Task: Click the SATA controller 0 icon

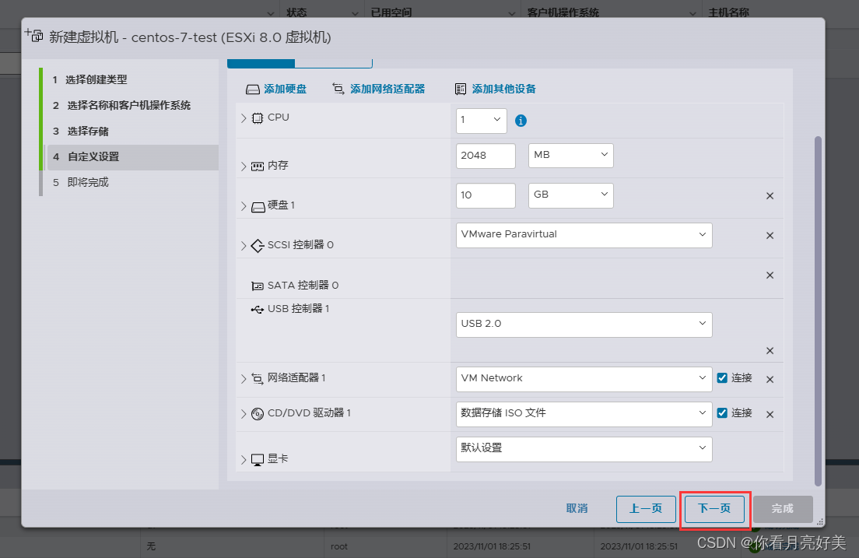Action: [258, 286]
